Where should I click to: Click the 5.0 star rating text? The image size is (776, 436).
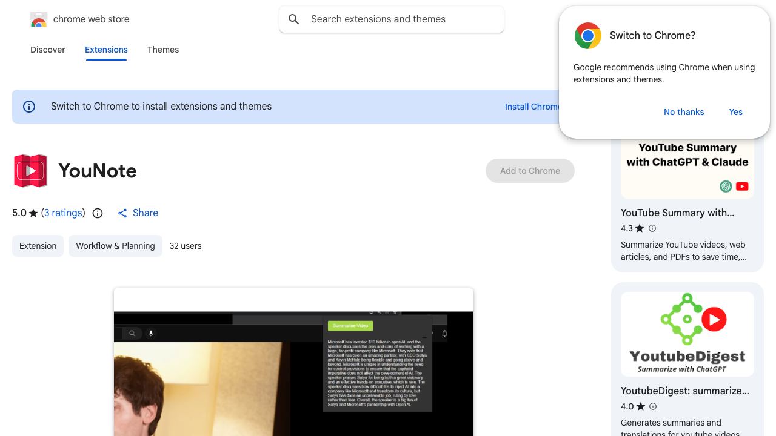[25, 213]
